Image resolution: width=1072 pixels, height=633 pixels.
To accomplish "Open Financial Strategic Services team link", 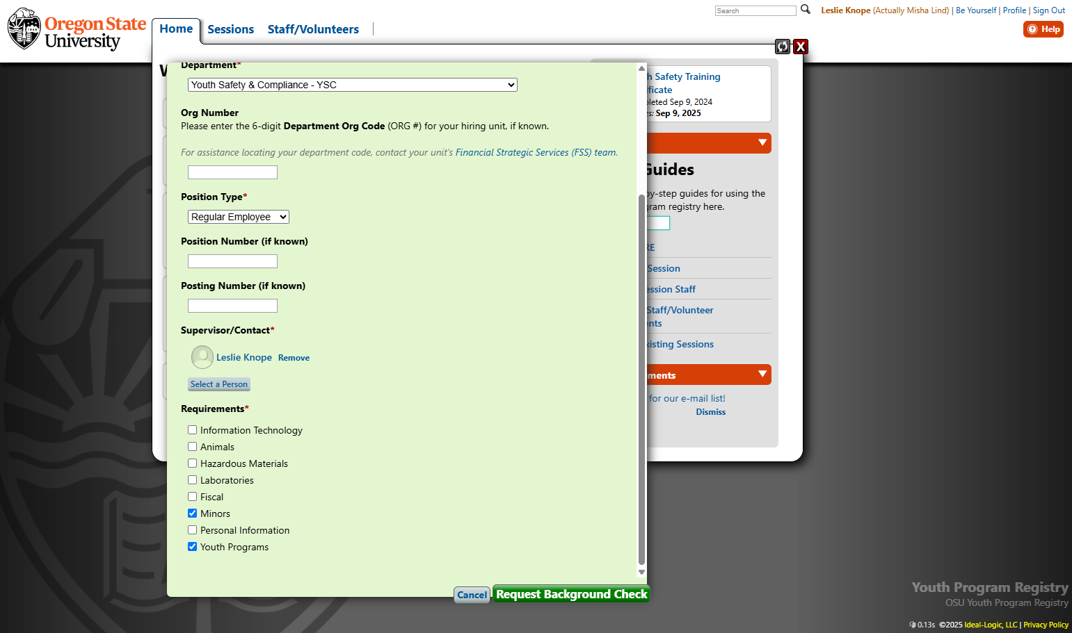I will (536, 152).
